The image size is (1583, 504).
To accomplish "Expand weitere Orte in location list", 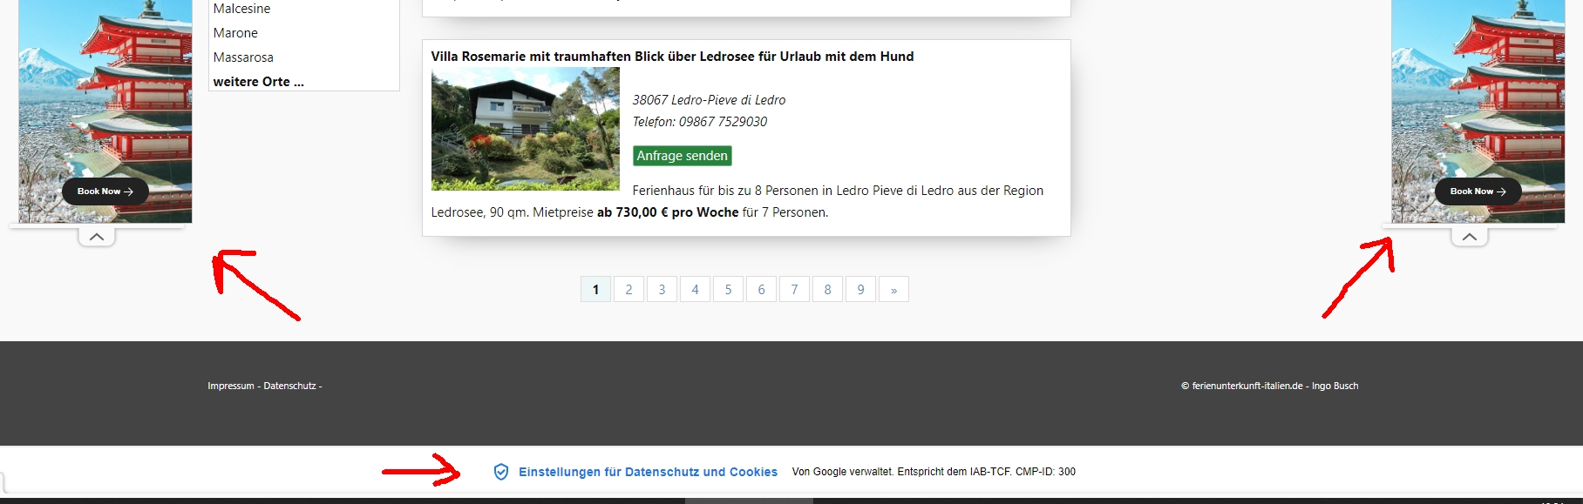I will point(258,82).
